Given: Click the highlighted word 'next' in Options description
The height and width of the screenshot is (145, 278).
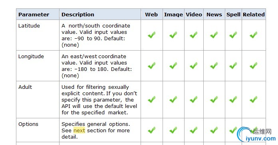Looking at the screenshot, I should [79, 131].
